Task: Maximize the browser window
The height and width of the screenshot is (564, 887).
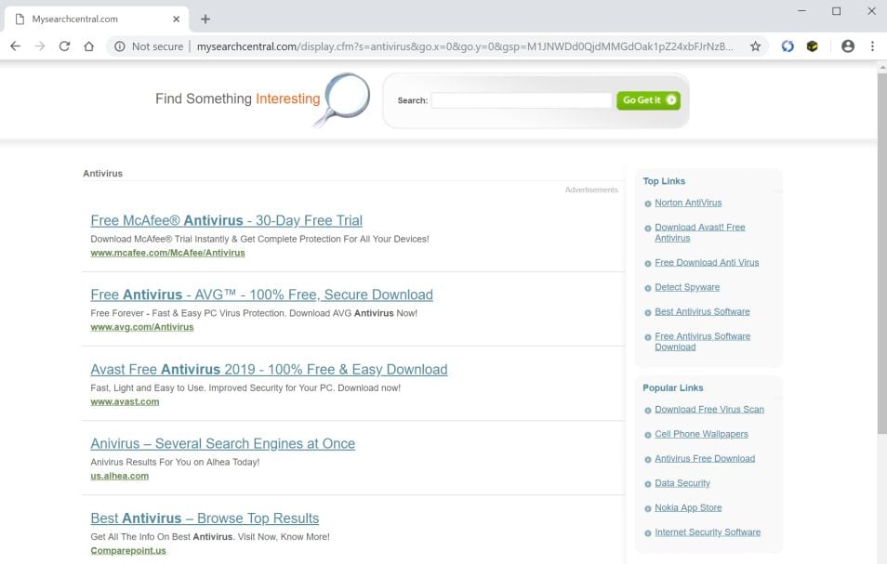Action: tap(836, 11)
